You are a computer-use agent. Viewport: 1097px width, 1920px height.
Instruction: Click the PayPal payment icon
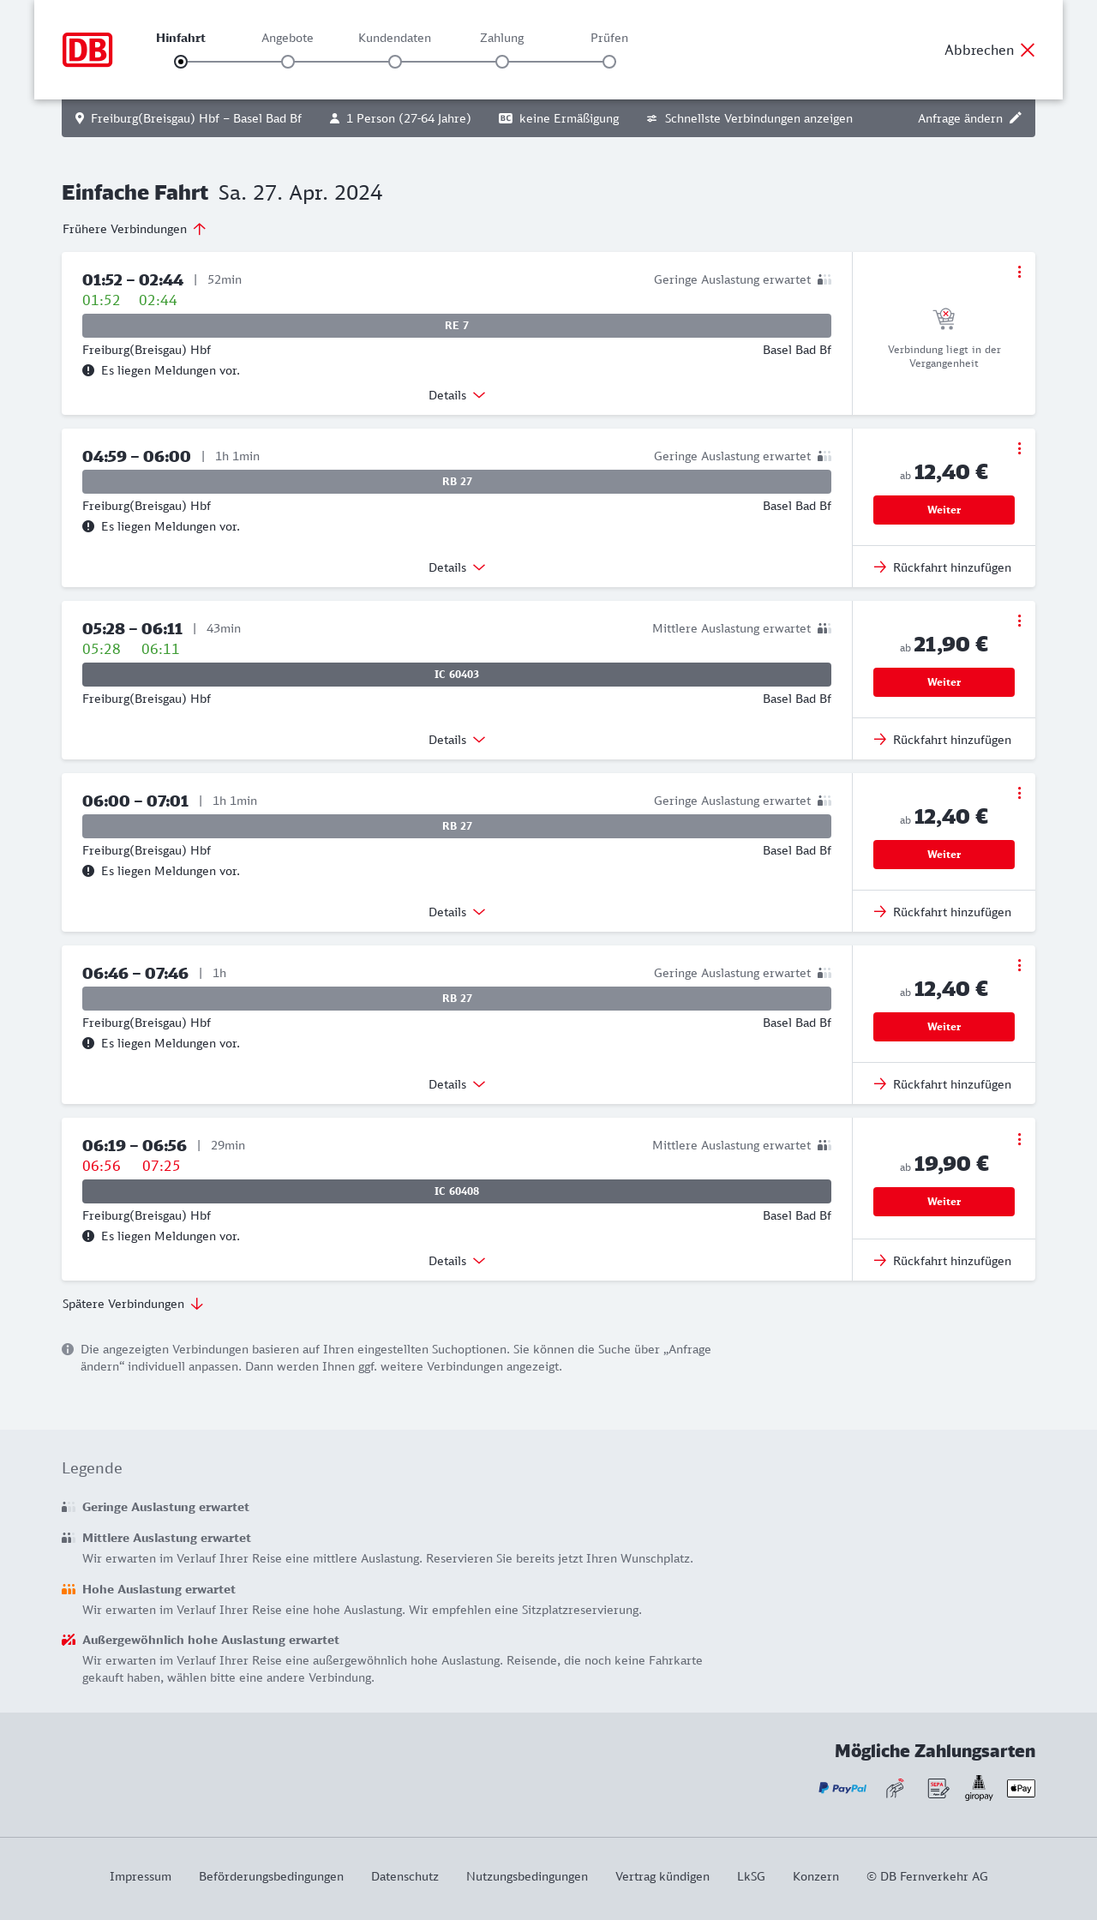(x=842, y=1788)
